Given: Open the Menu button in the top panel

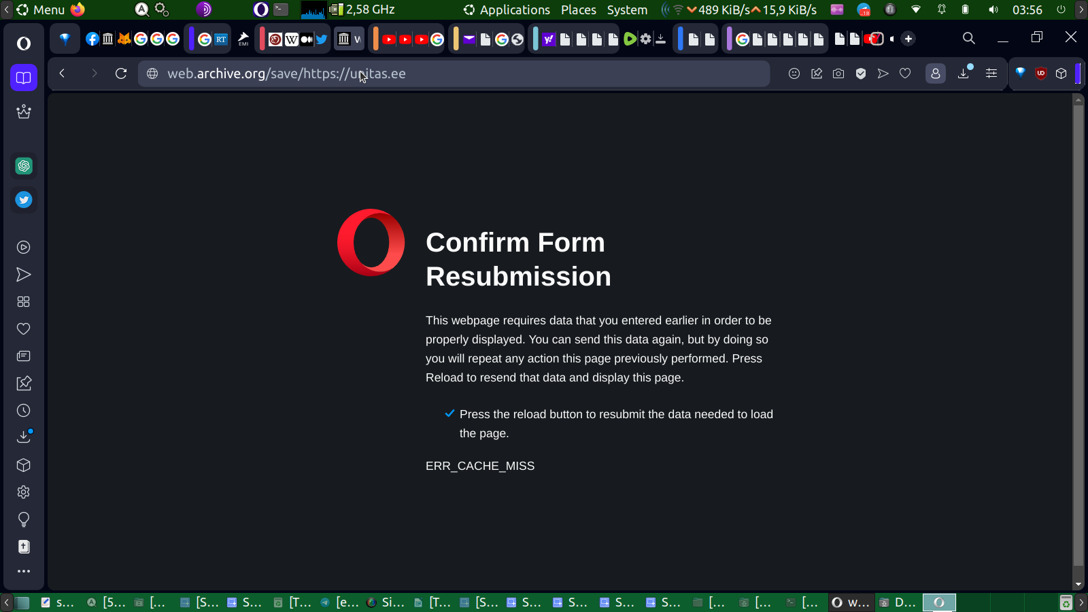Looking at the screenshot, I should 41,10.
